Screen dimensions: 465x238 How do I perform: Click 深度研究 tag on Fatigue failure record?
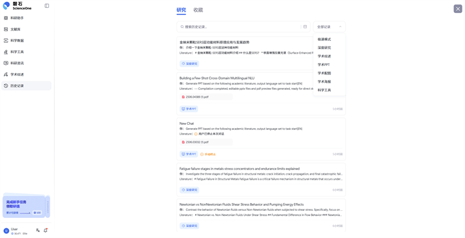tap(189, 190)
